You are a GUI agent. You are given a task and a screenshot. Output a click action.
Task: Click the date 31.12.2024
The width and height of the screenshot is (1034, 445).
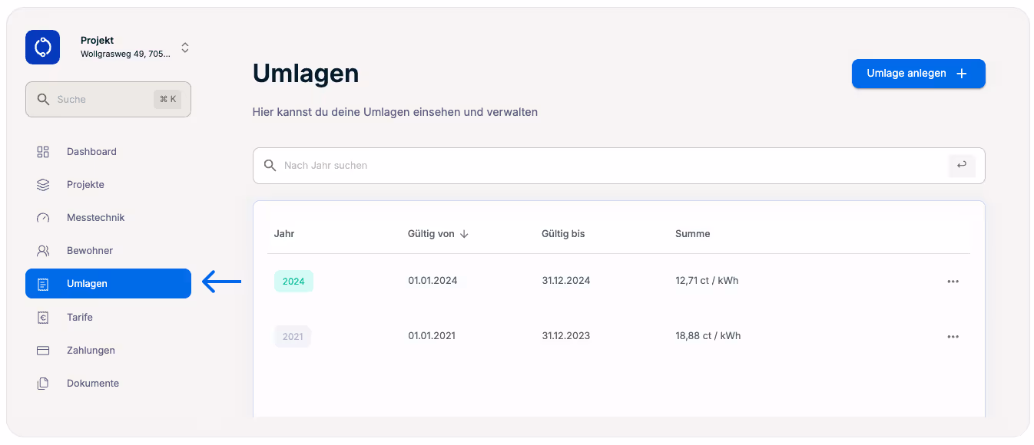pyautogui.click(x=566, y=281)
